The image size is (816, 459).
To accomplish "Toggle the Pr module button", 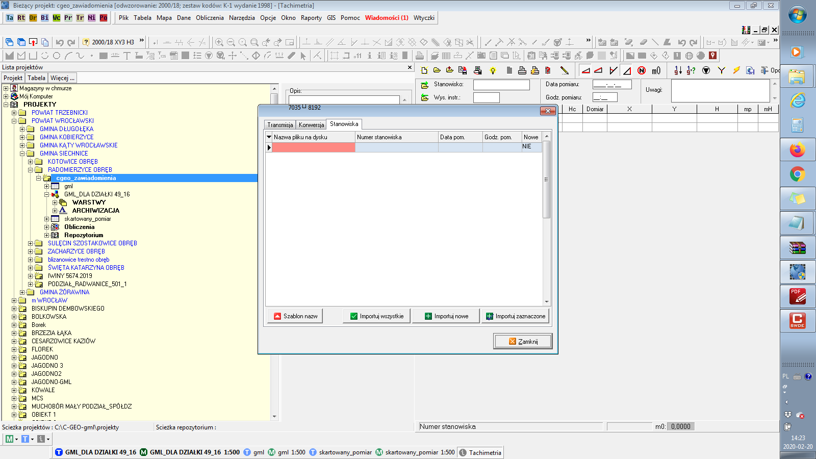I will (68, 18).
